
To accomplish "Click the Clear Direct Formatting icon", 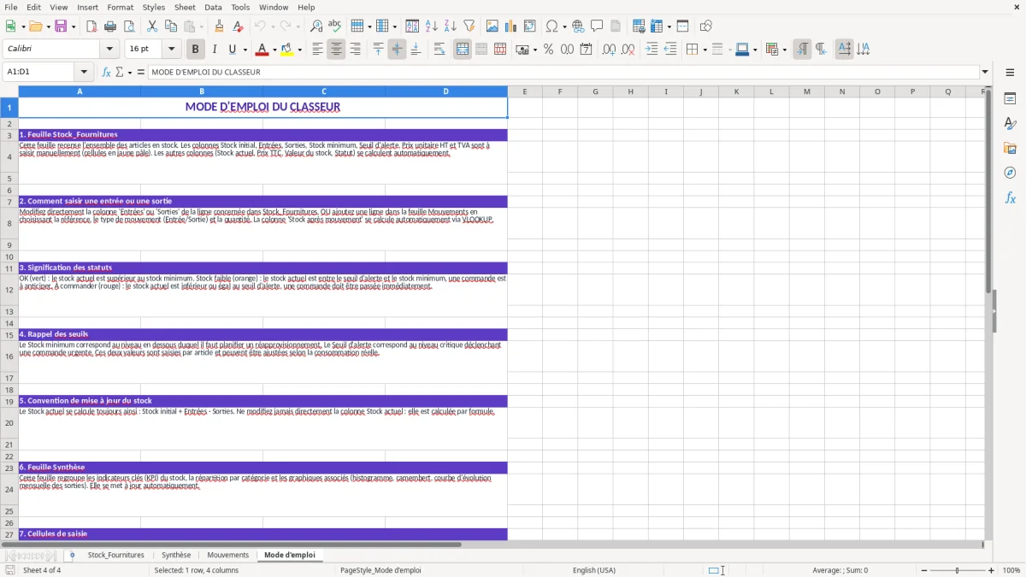I will pos(239,26).
